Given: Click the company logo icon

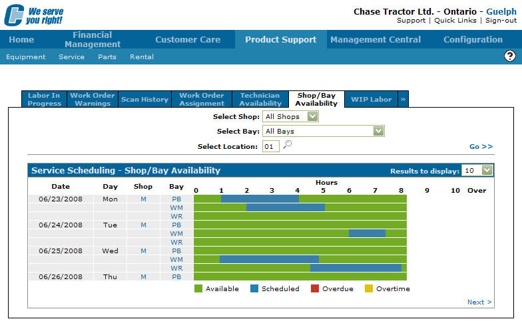Looking at the screenshot, I should click(14, 15).
